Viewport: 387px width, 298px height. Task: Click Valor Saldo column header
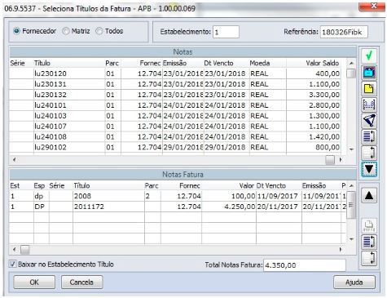(322, 63)
